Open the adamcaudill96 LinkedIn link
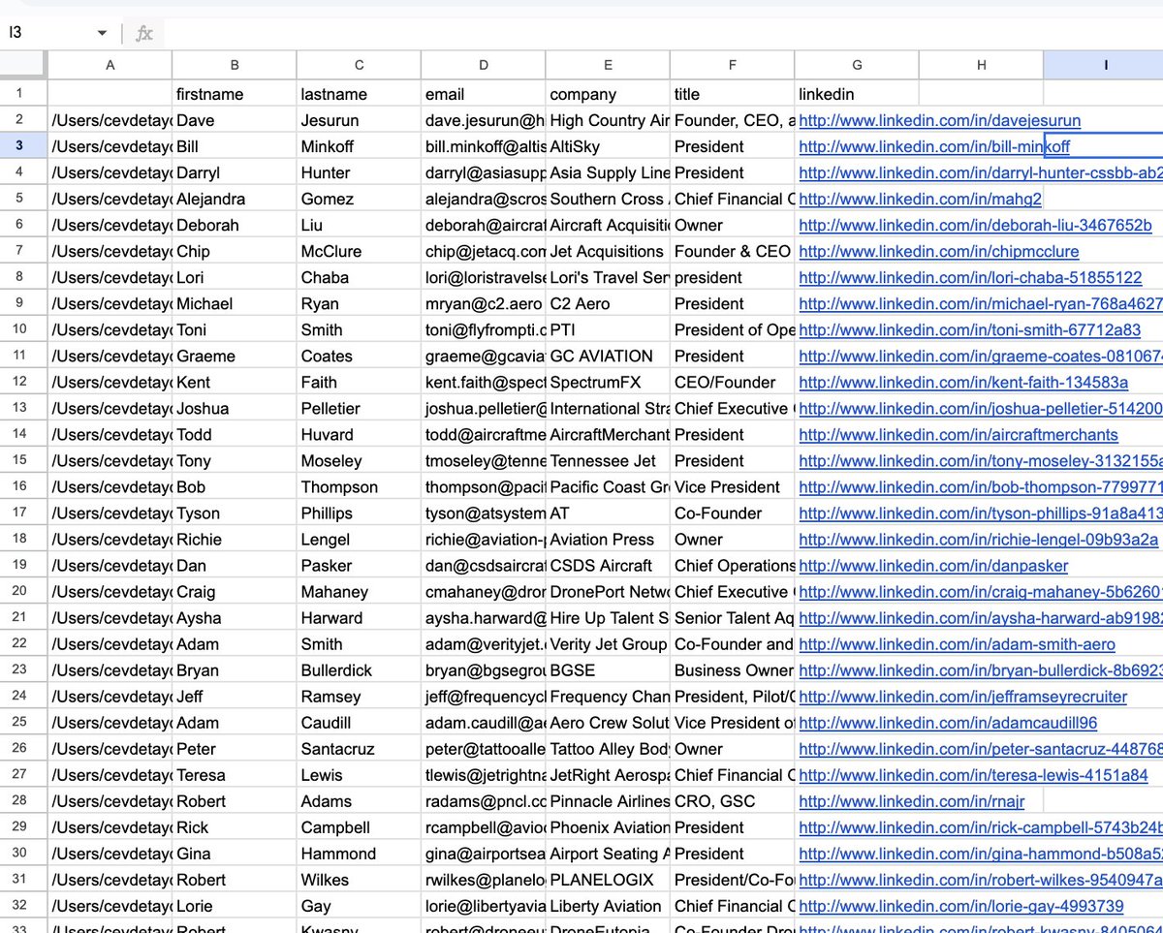The image size is (1163, 933). (x=948, y=723)
